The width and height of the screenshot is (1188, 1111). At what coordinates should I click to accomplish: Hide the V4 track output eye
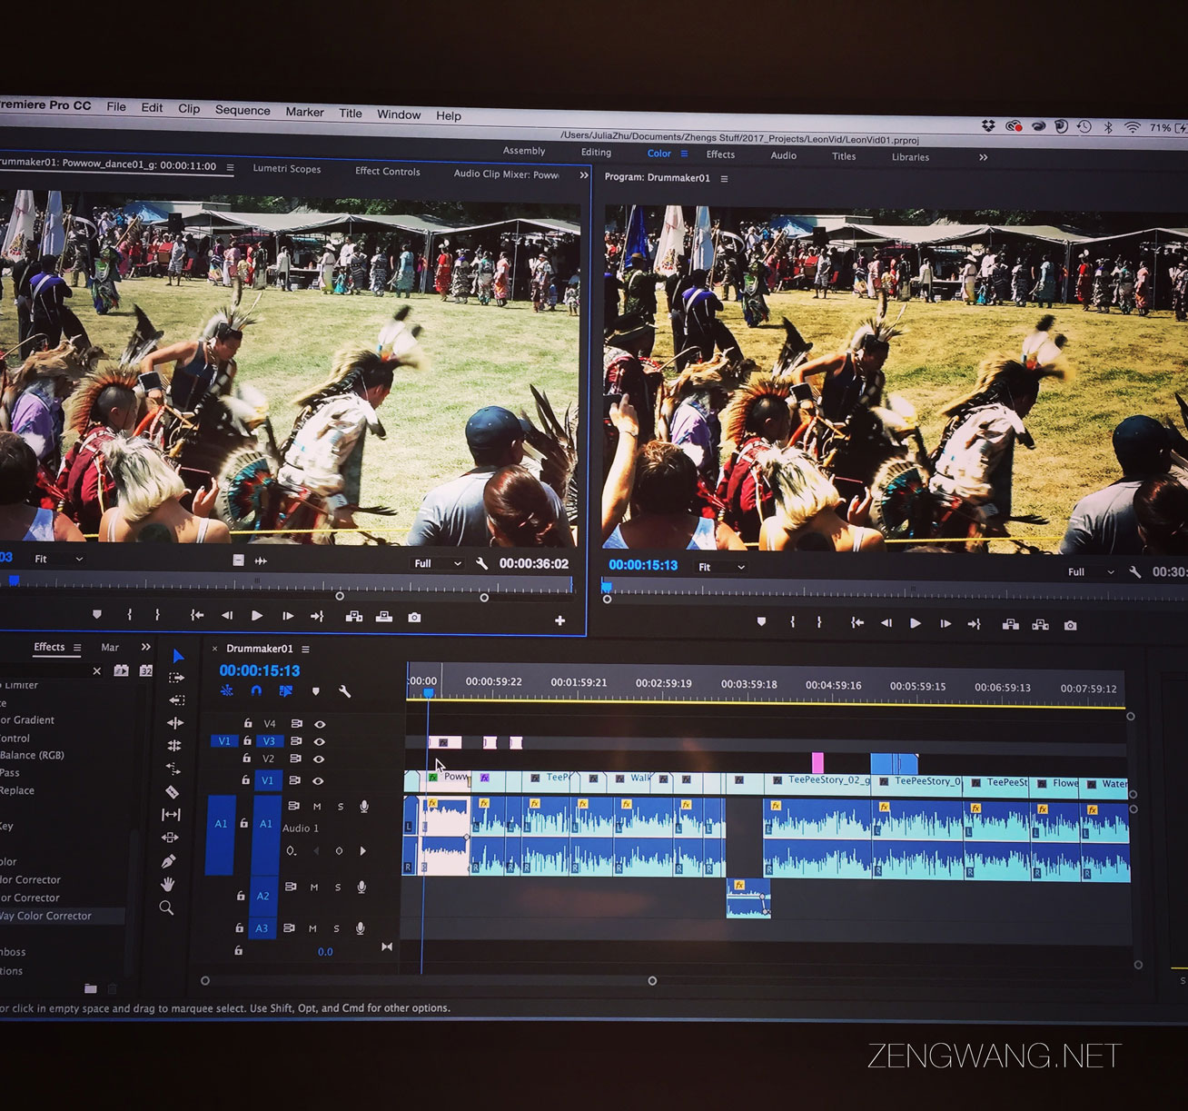(x=320, y=724)
